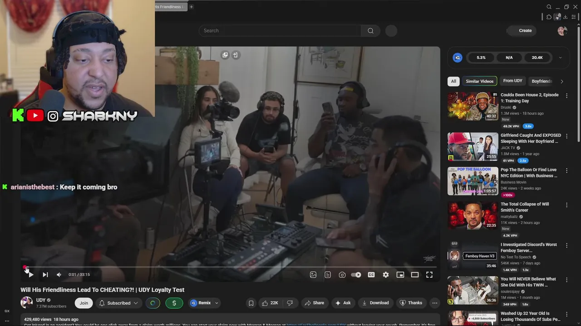Click the search magnifier button
The image size is (581, 326).
tap(371, 30)
